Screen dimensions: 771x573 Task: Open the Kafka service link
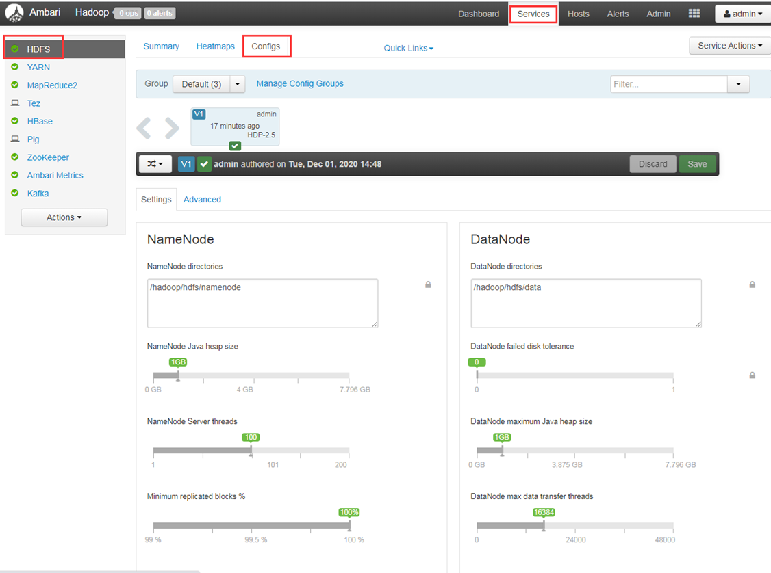tap(38, 194)
